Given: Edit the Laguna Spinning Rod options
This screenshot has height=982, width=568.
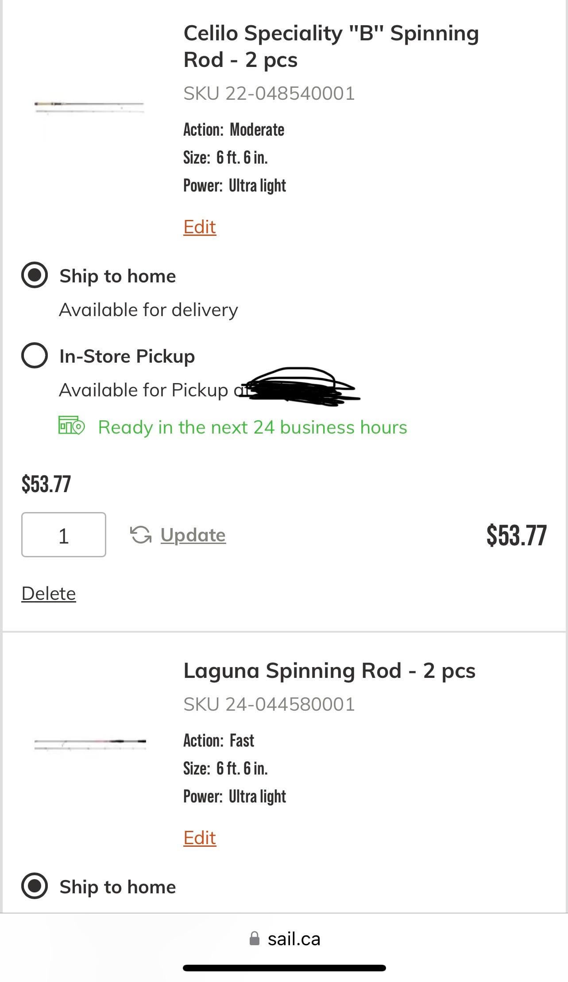Looking at the screenshot, I should pos(200,838).
